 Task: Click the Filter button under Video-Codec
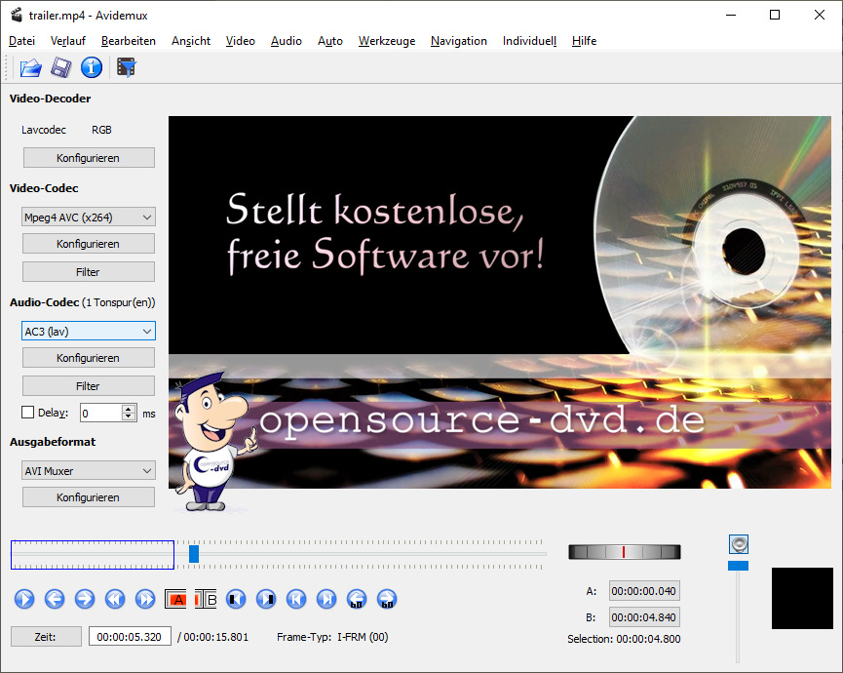click(x=88, y=272)
